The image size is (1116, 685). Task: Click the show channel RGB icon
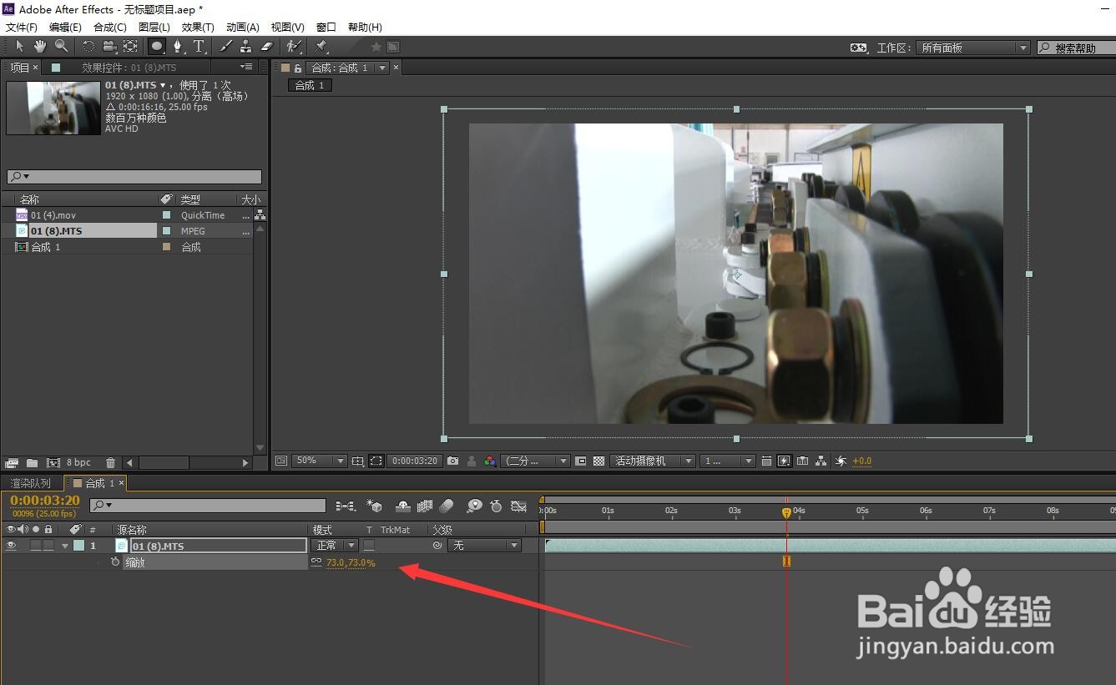pos(490,461)
